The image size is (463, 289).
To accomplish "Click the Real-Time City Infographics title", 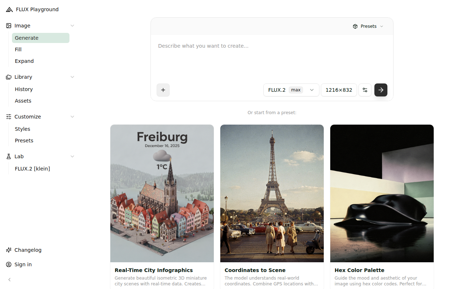I will click(x=154, y=270).
